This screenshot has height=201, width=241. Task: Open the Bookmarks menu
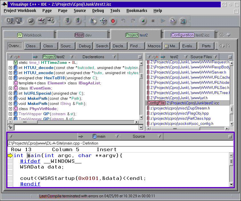pyautogui.click(x=137, y=11)
